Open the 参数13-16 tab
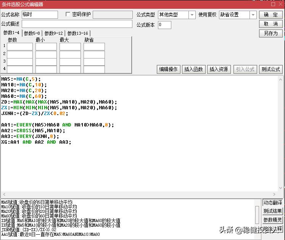Viewport: 285px width, 240px height. (x=77, y=33)
